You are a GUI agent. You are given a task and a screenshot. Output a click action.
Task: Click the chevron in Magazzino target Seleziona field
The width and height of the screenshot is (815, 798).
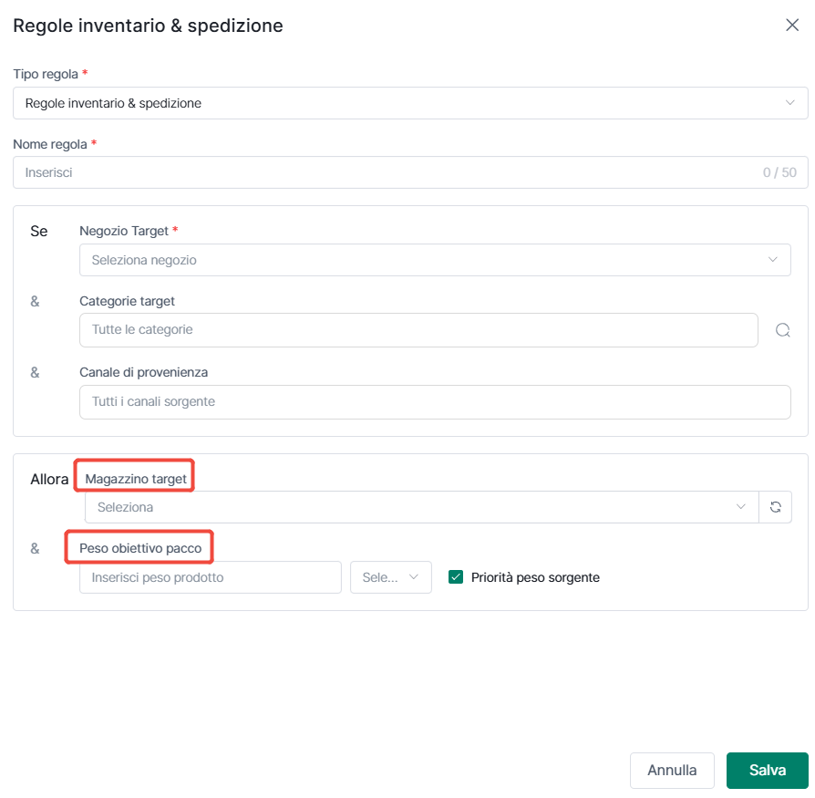coord(740,507)
